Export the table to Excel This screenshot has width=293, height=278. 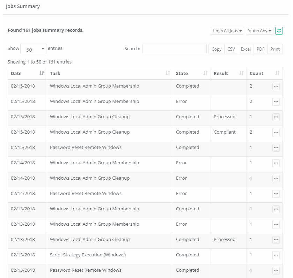[246, 49]
